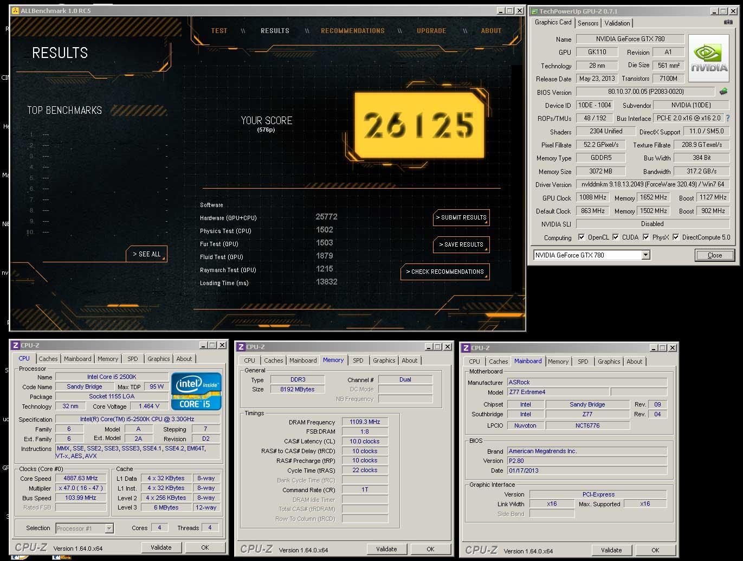Click the Memory Size value 3072 MB
This screenshot has height=561, width=743.
(601, 171)
